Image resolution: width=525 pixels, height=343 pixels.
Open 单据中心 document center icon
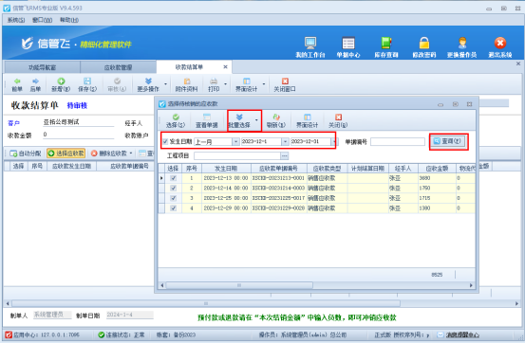coord(348,44)
